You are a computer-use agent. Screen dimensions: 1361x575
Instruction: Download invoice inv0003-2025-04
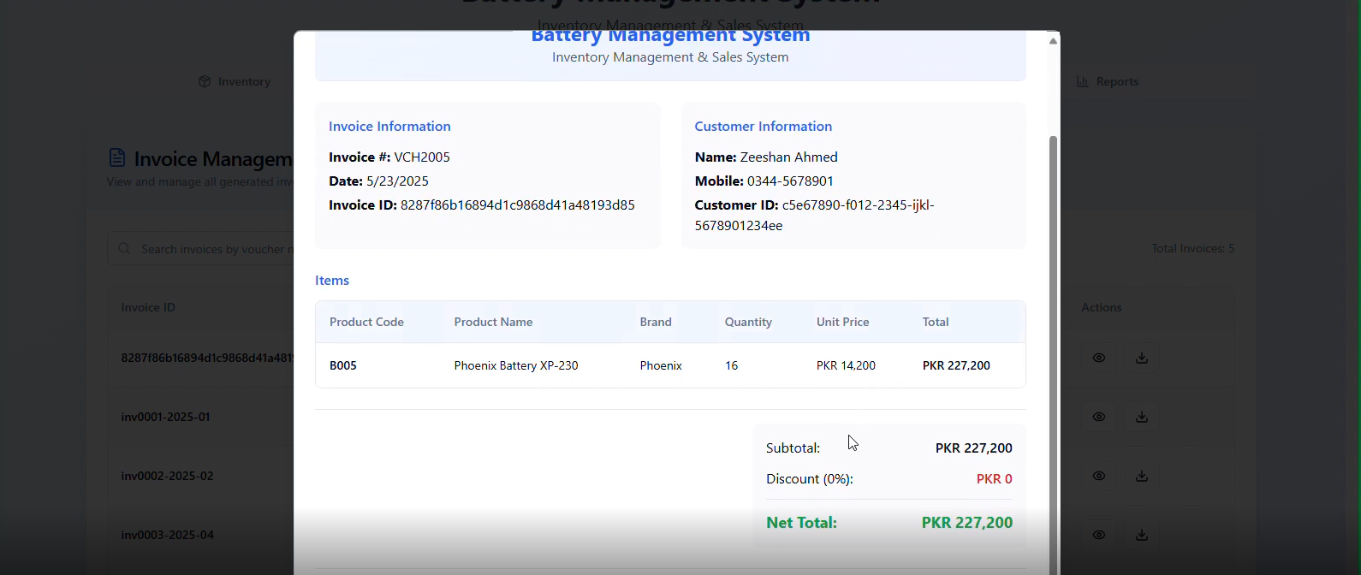[x=1142, y=536]
